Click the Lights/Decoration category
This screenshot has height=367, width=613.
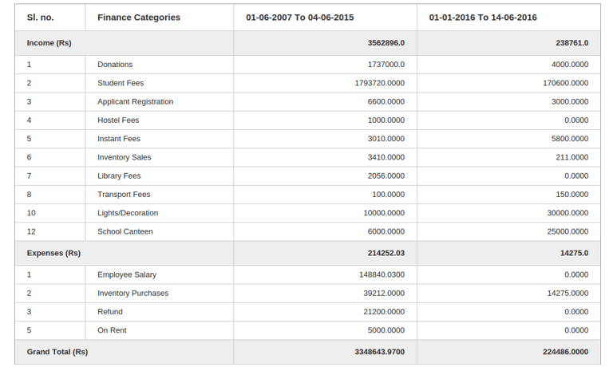128,213
